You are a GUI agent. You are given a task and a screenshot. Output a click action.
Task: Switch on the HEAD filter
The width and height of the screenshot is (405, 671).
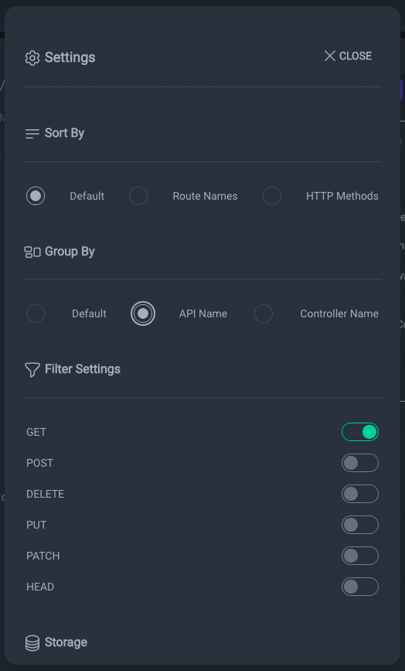click(x=360, y=587)
